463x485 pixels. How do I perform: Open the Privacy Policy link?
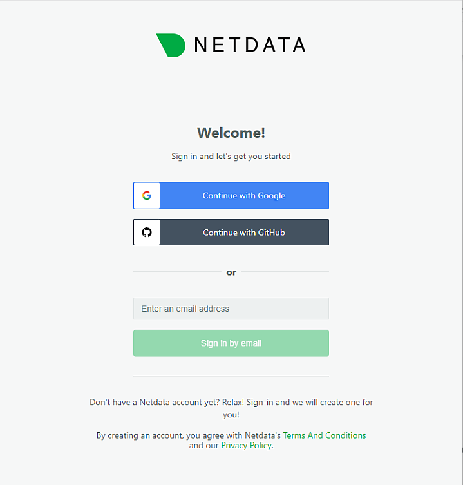(x=246, y=446)
